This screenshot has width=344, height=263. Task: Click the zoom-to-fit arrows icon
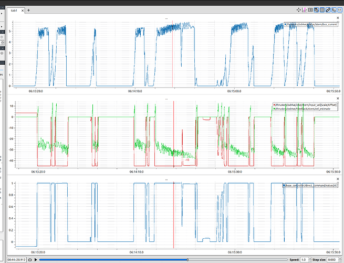point(298,10)
